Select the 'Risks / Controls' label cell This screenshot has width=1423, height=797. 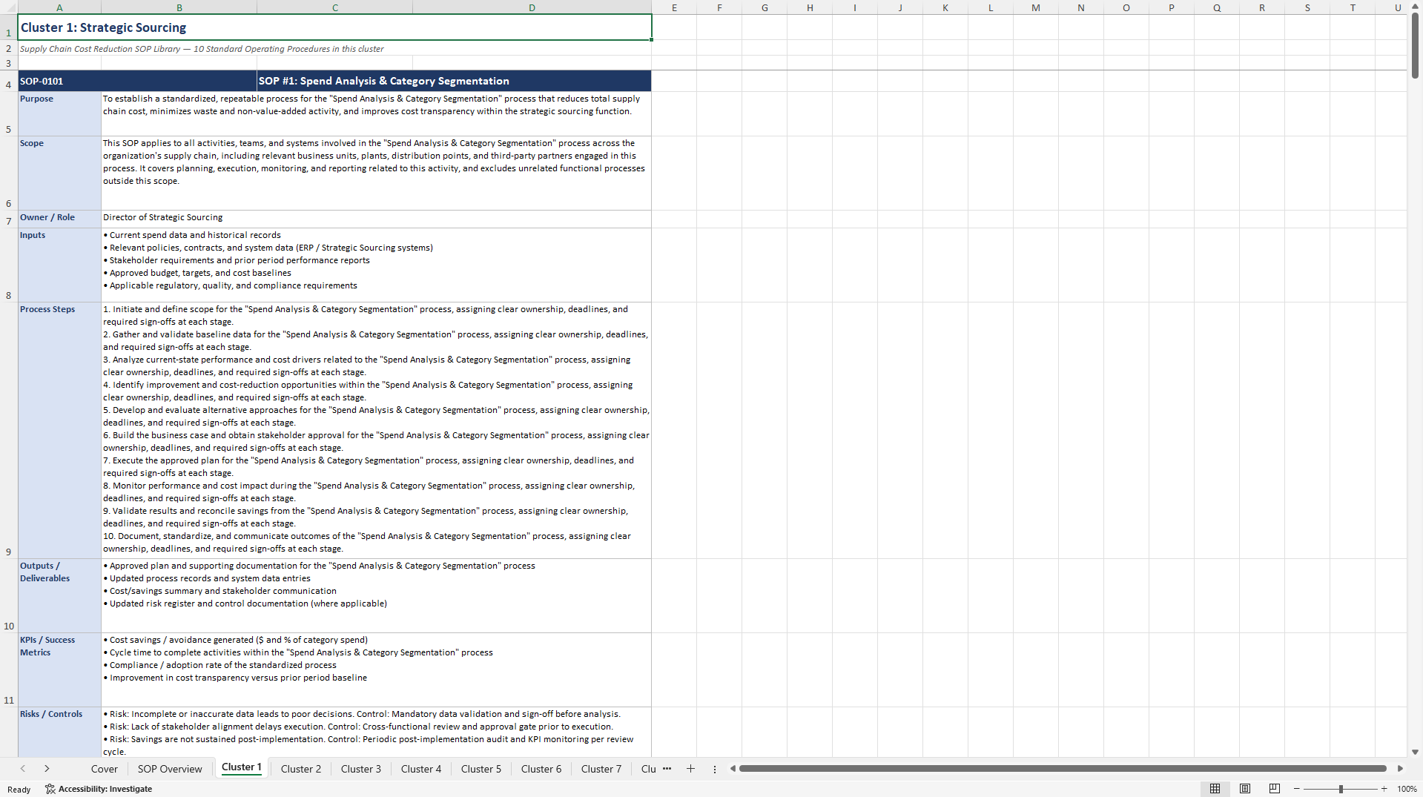[x=59, y=732]
